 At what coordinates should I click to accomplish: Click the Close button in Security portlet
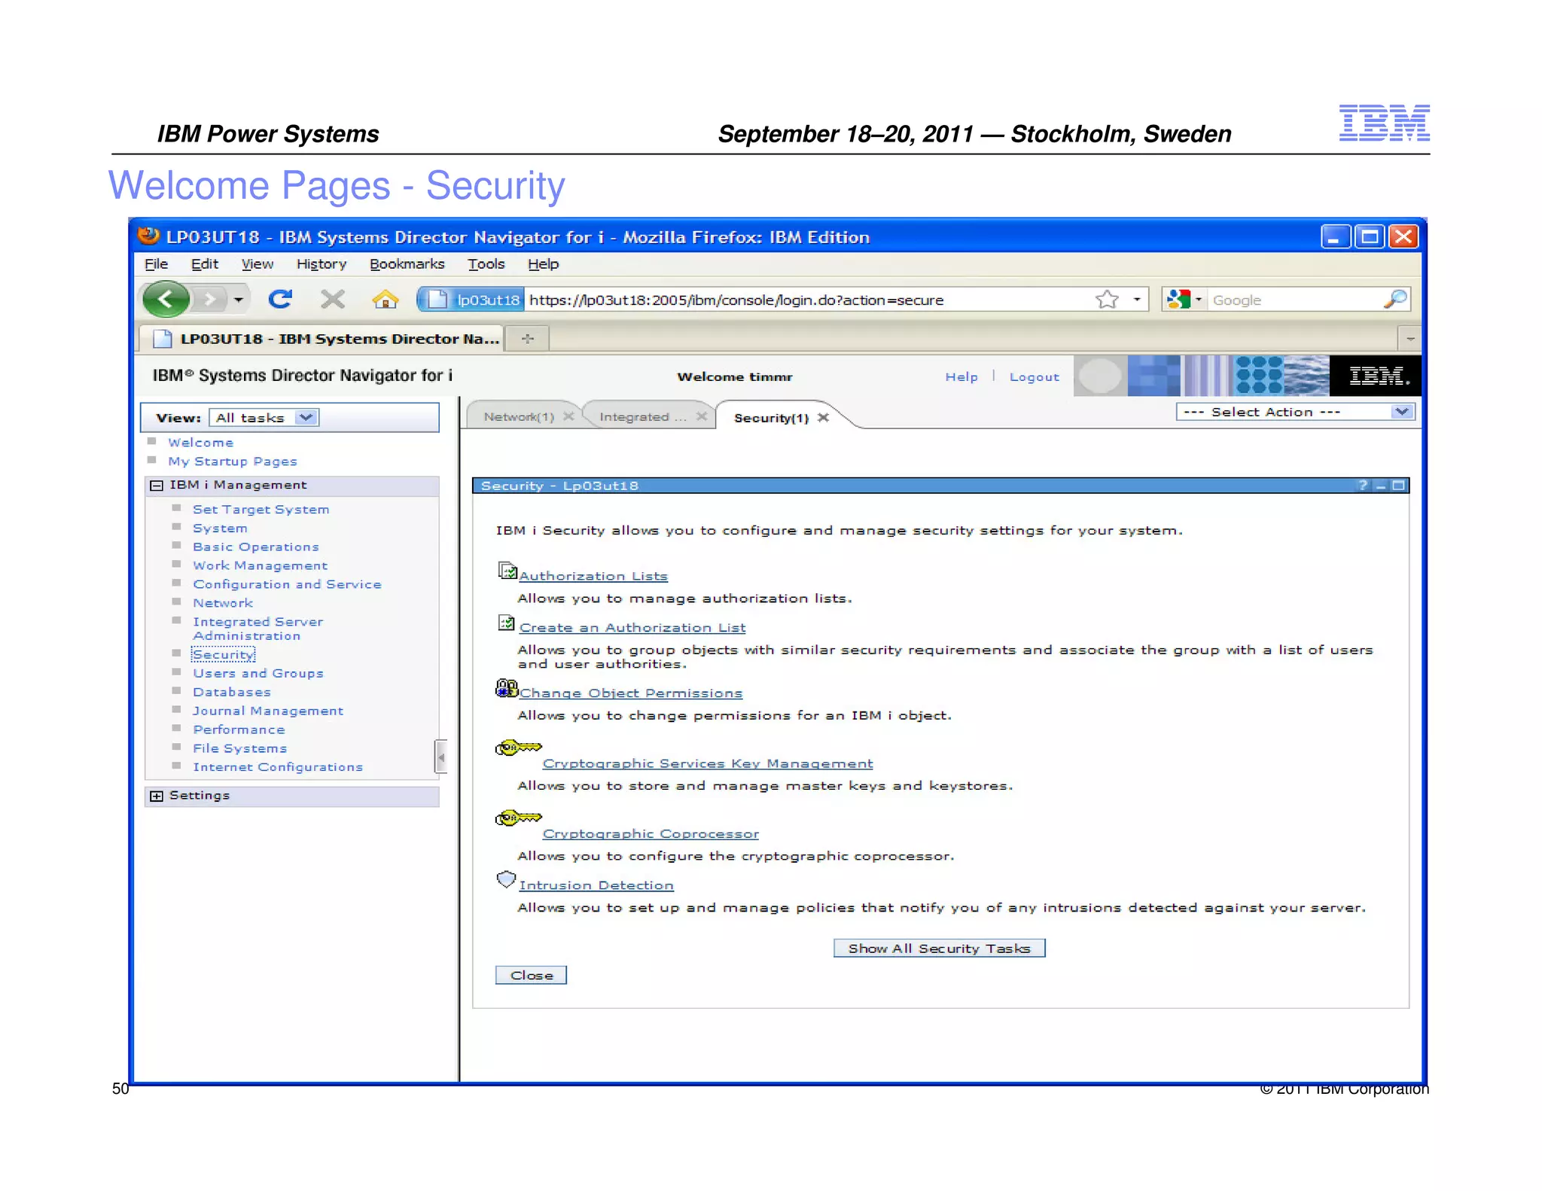(x=531, y=976)
